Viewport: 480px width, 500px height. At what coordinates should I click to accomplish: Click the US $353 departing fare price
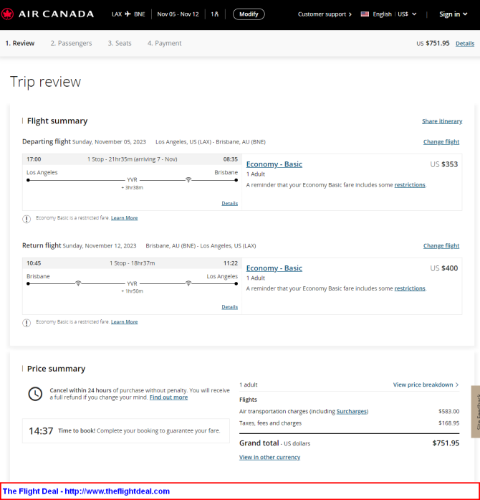(443, 164)
